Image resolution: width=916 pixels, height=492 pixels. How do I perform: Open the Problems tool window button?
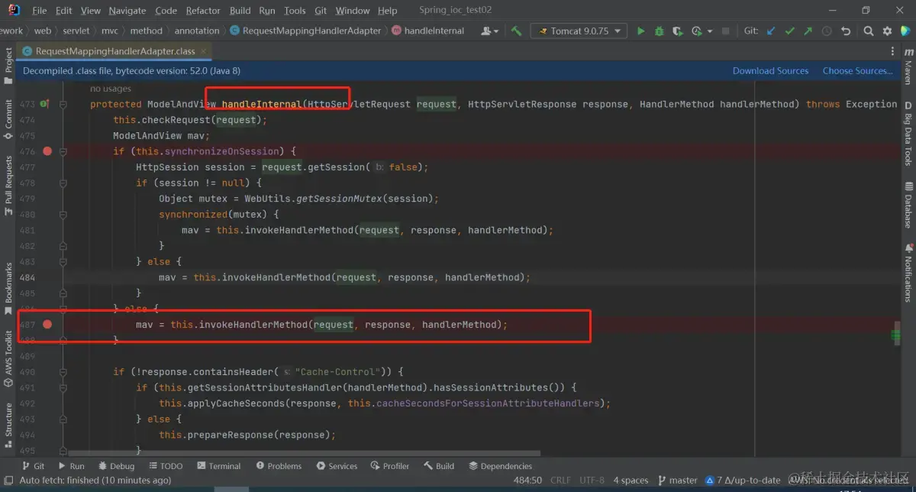279,466
